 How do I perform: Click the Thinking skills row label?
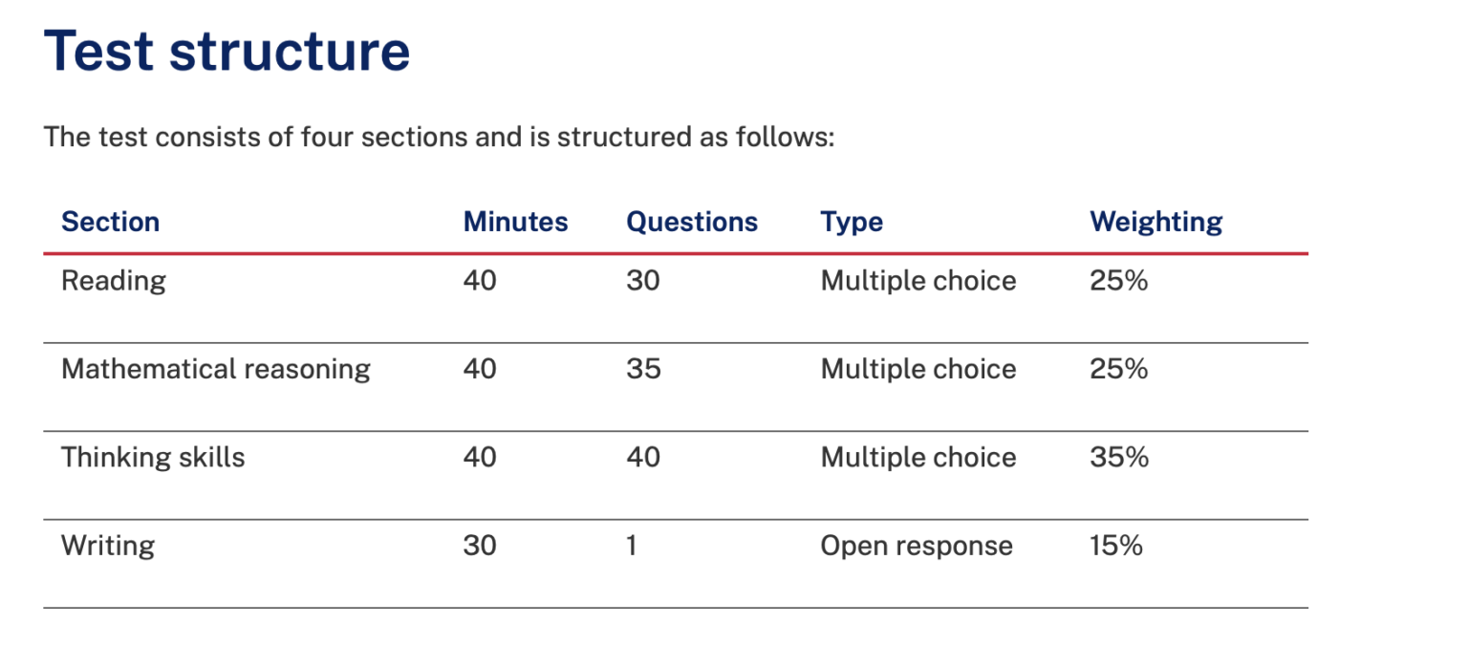[x=153, y=458]
